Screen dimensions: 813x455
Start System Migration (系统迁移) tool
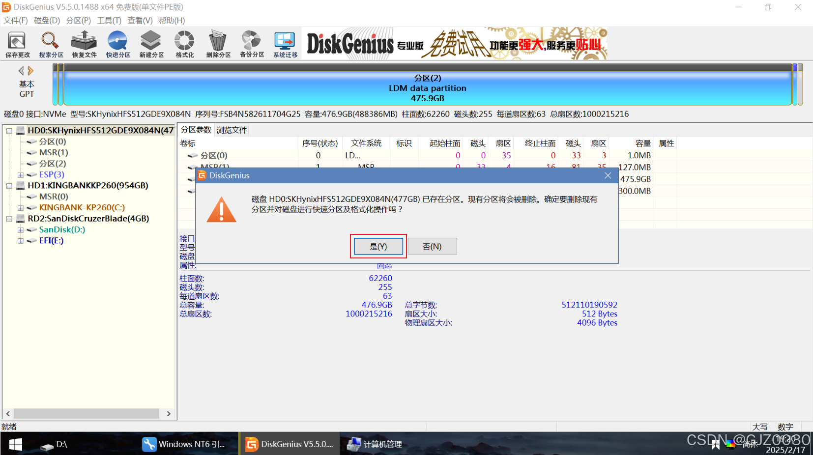(x=285, y=44)
